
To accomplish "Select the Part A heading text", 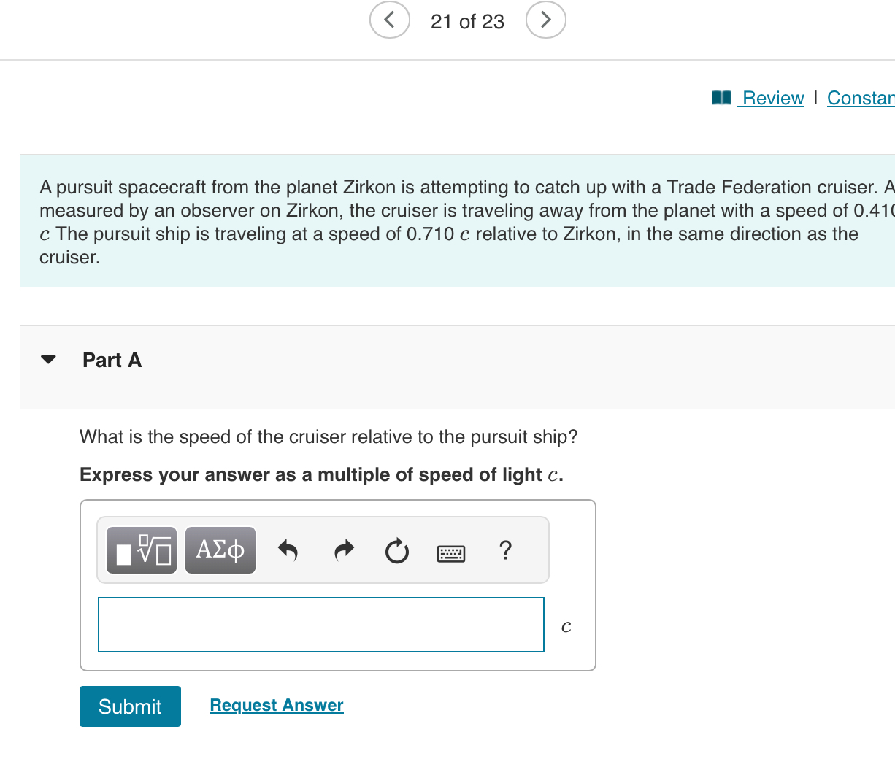I will tap(112, 359).
